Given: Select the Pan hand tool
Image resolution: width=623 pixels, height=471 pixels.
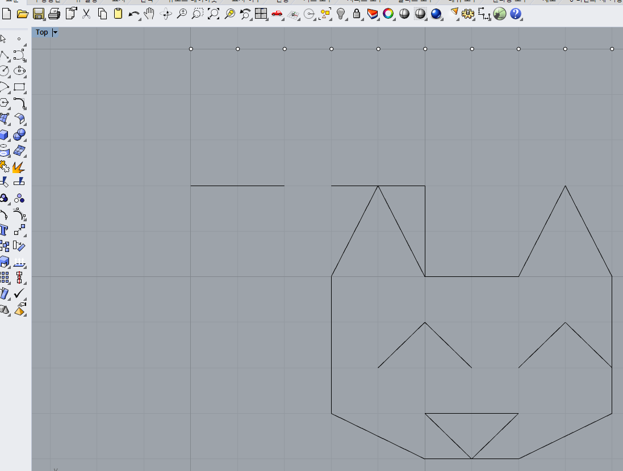Looking at the screenshot, I should pos(149,14).
